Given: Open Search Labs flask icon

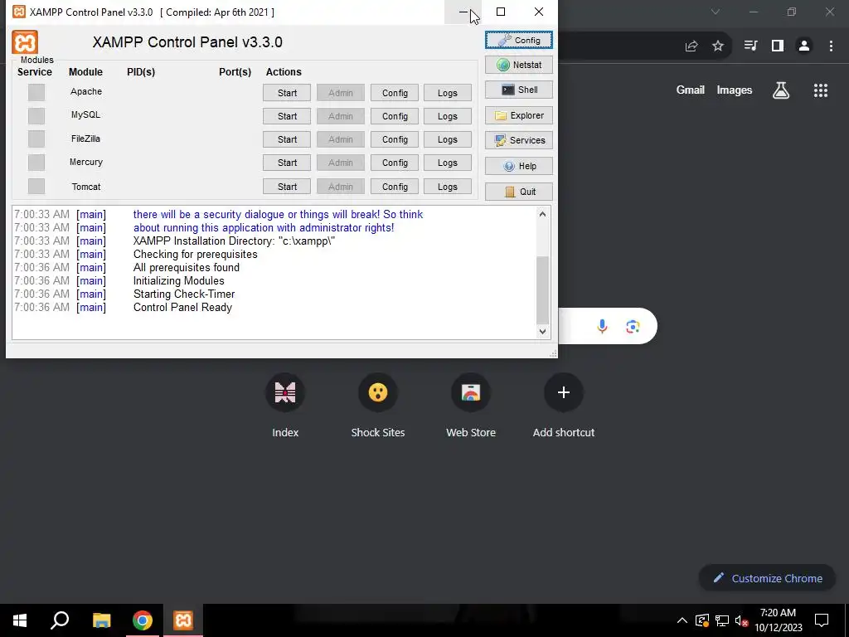Looking at the screenshot, I should (781, 90).
